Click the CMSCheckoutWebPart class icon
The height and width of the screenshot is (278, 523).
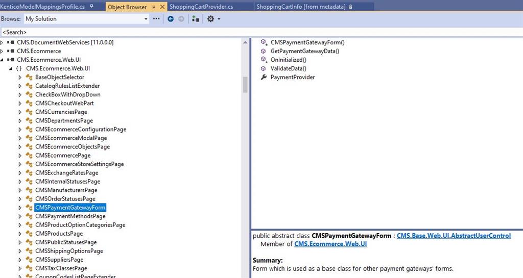(29, 103)
